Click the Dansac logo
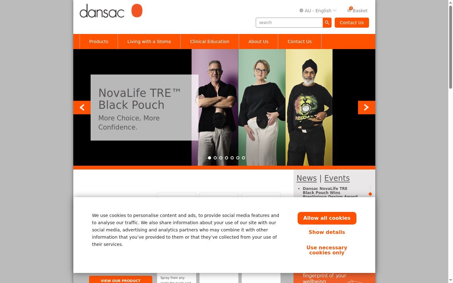Screen dimensions: 453x283 coord(111,11)
